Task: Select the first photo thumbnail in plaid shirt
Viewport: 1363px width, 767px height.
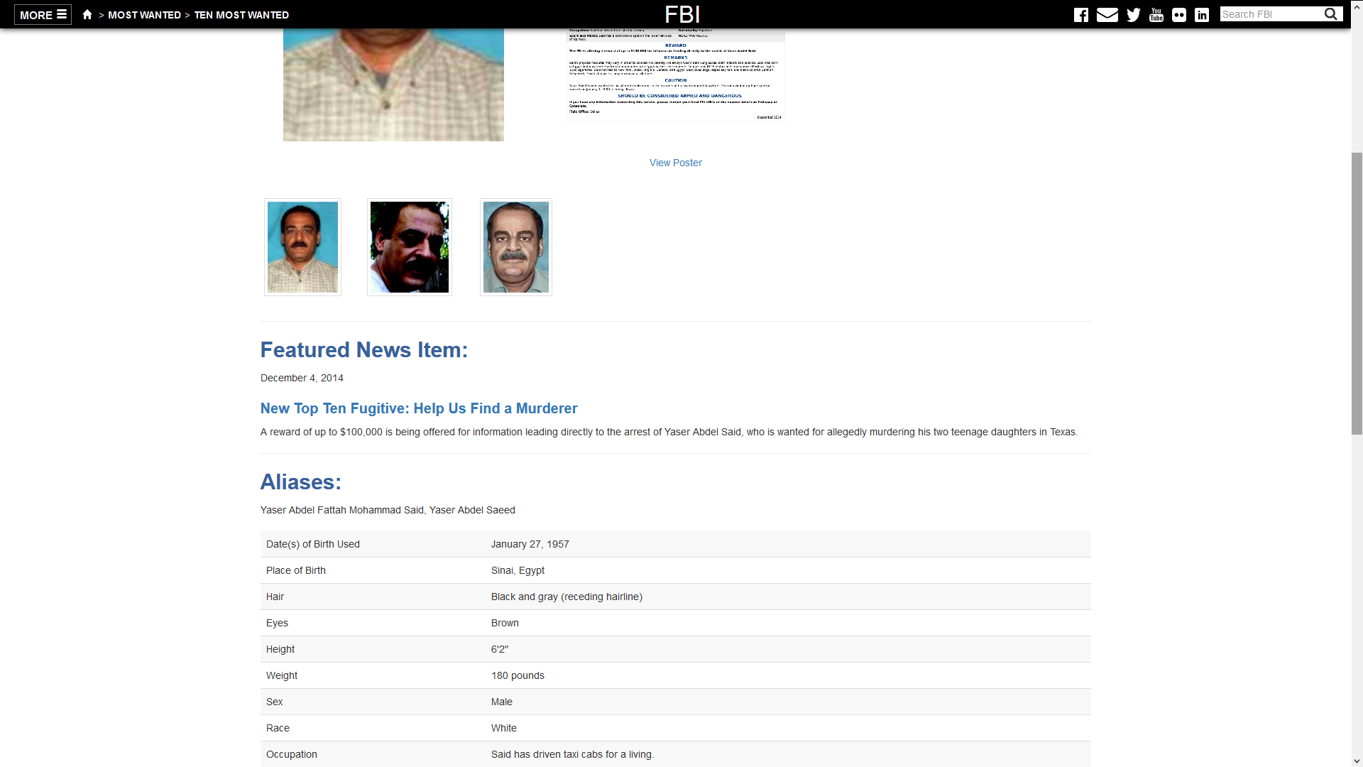Action: coord(302,247)
